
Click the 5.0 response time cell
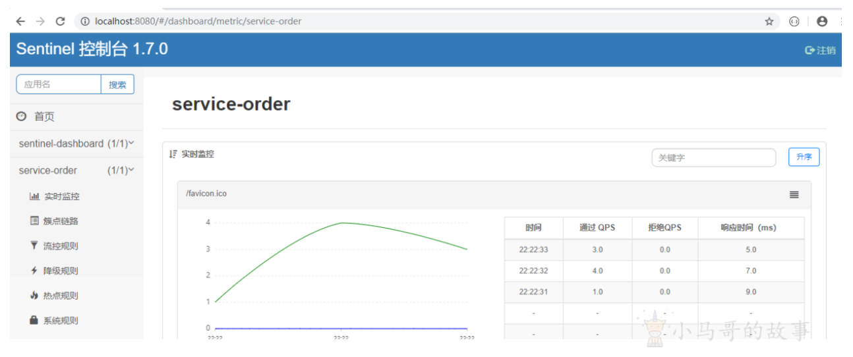(751, 250)
